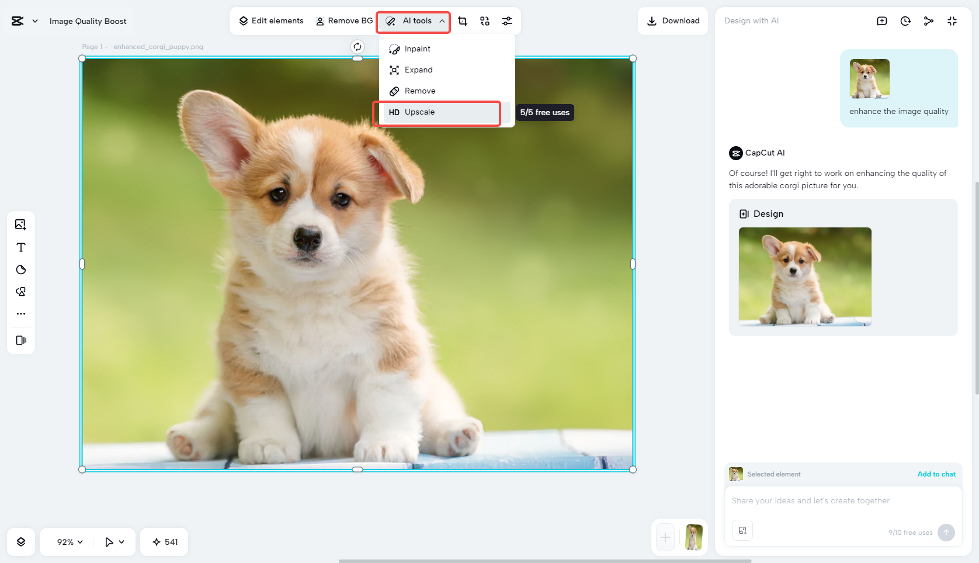Viewport: 979px width, 563px height.
Task: Click the corgi thumbnail in the Design card
Action: (x=805, y=277)
